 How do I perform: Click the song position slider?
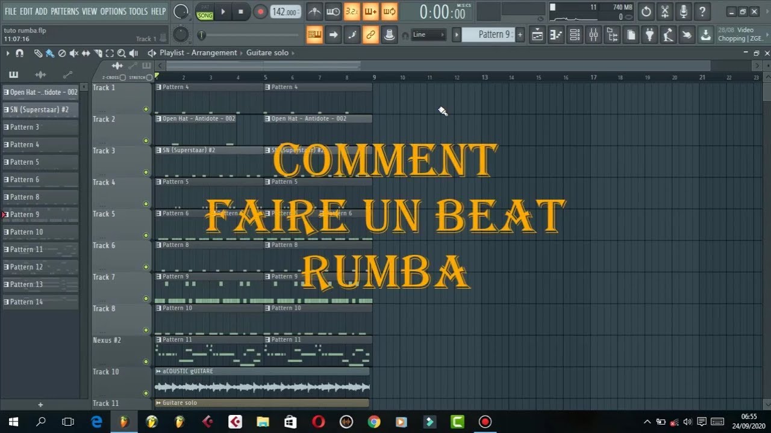point(250,35)
